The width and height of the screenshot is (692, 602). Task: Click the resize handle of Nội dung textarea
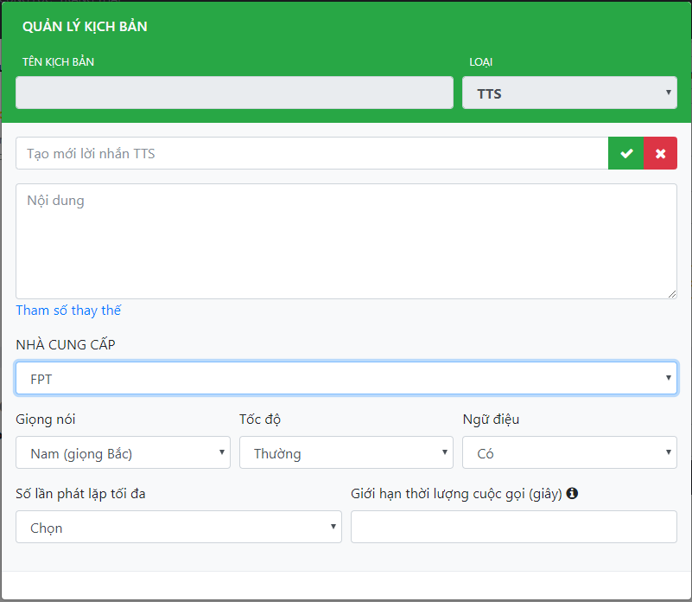[671, 294]
